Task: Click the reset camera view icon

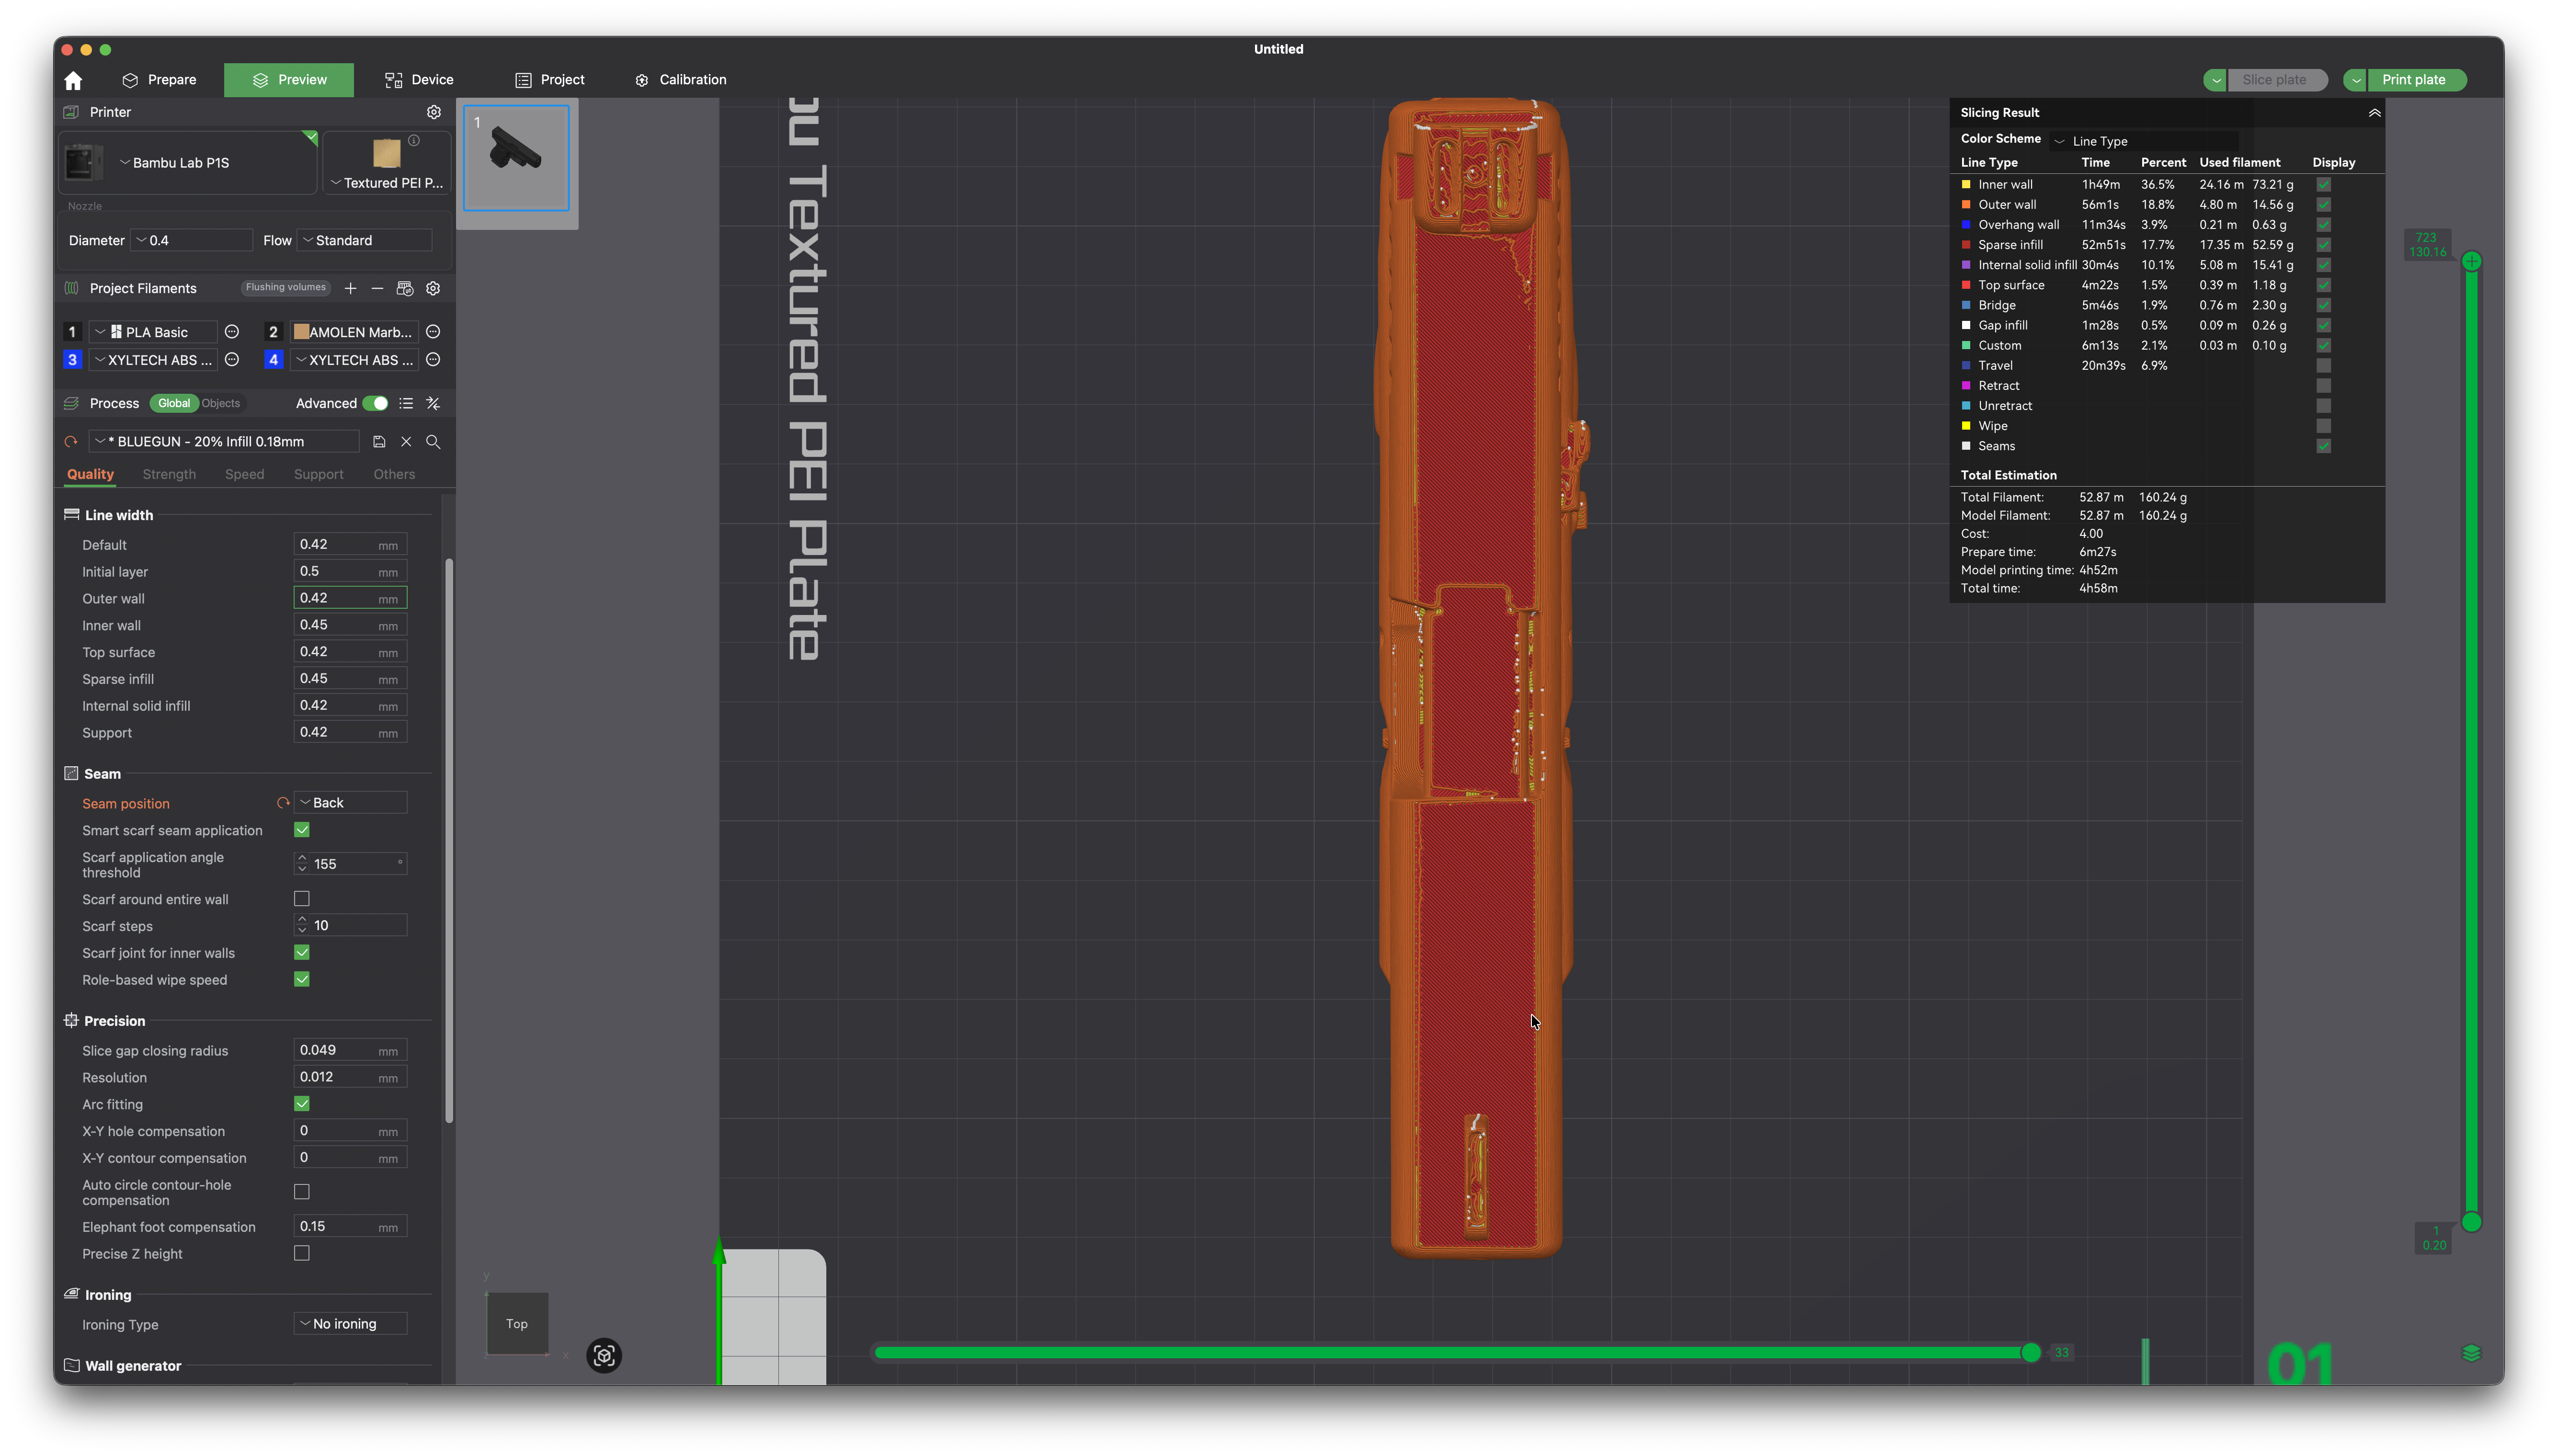Action: pyautogui.click(x=604, y=1355)
